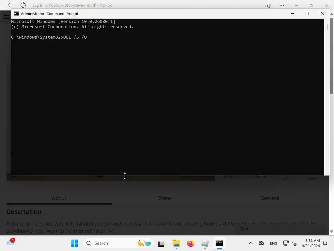Minimize the Administrator: Command Prompt window
Screen dimensions: 334x251
coord(293,13)
